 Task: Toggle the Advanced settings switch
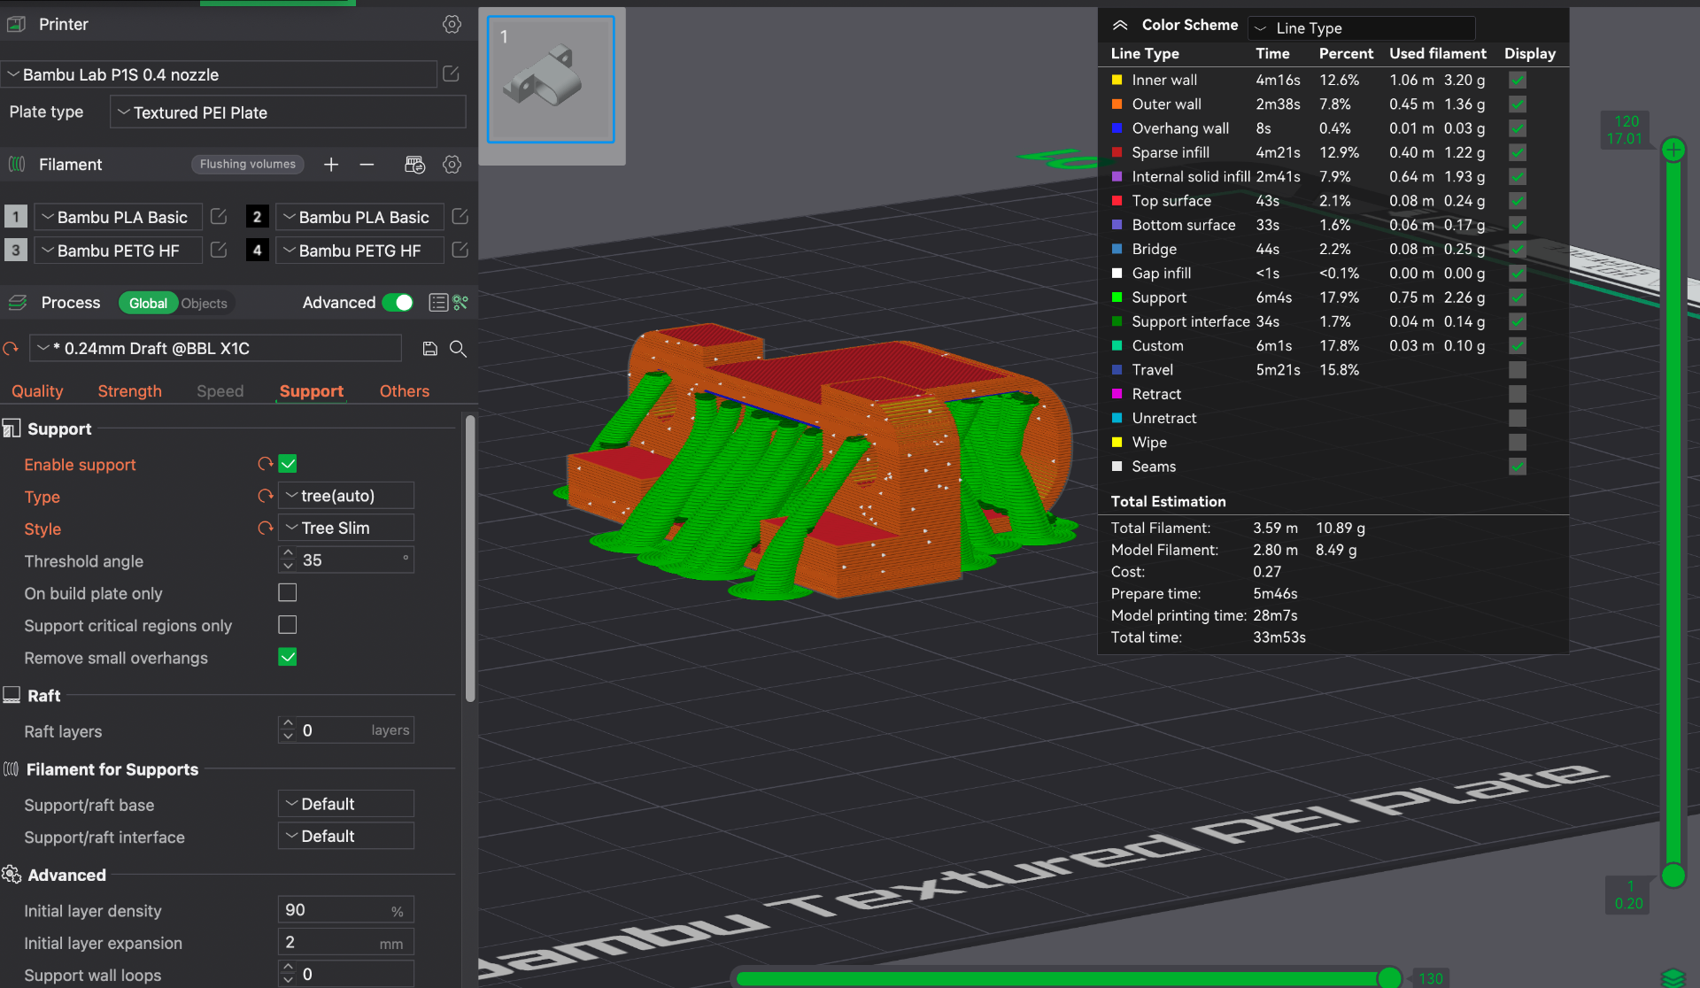point(398,302)
